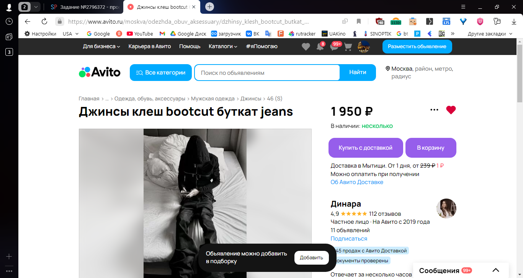This screenshot has width=523, height=278.
Task: Open Google Диск bookmark
Action: pos(188,34)
